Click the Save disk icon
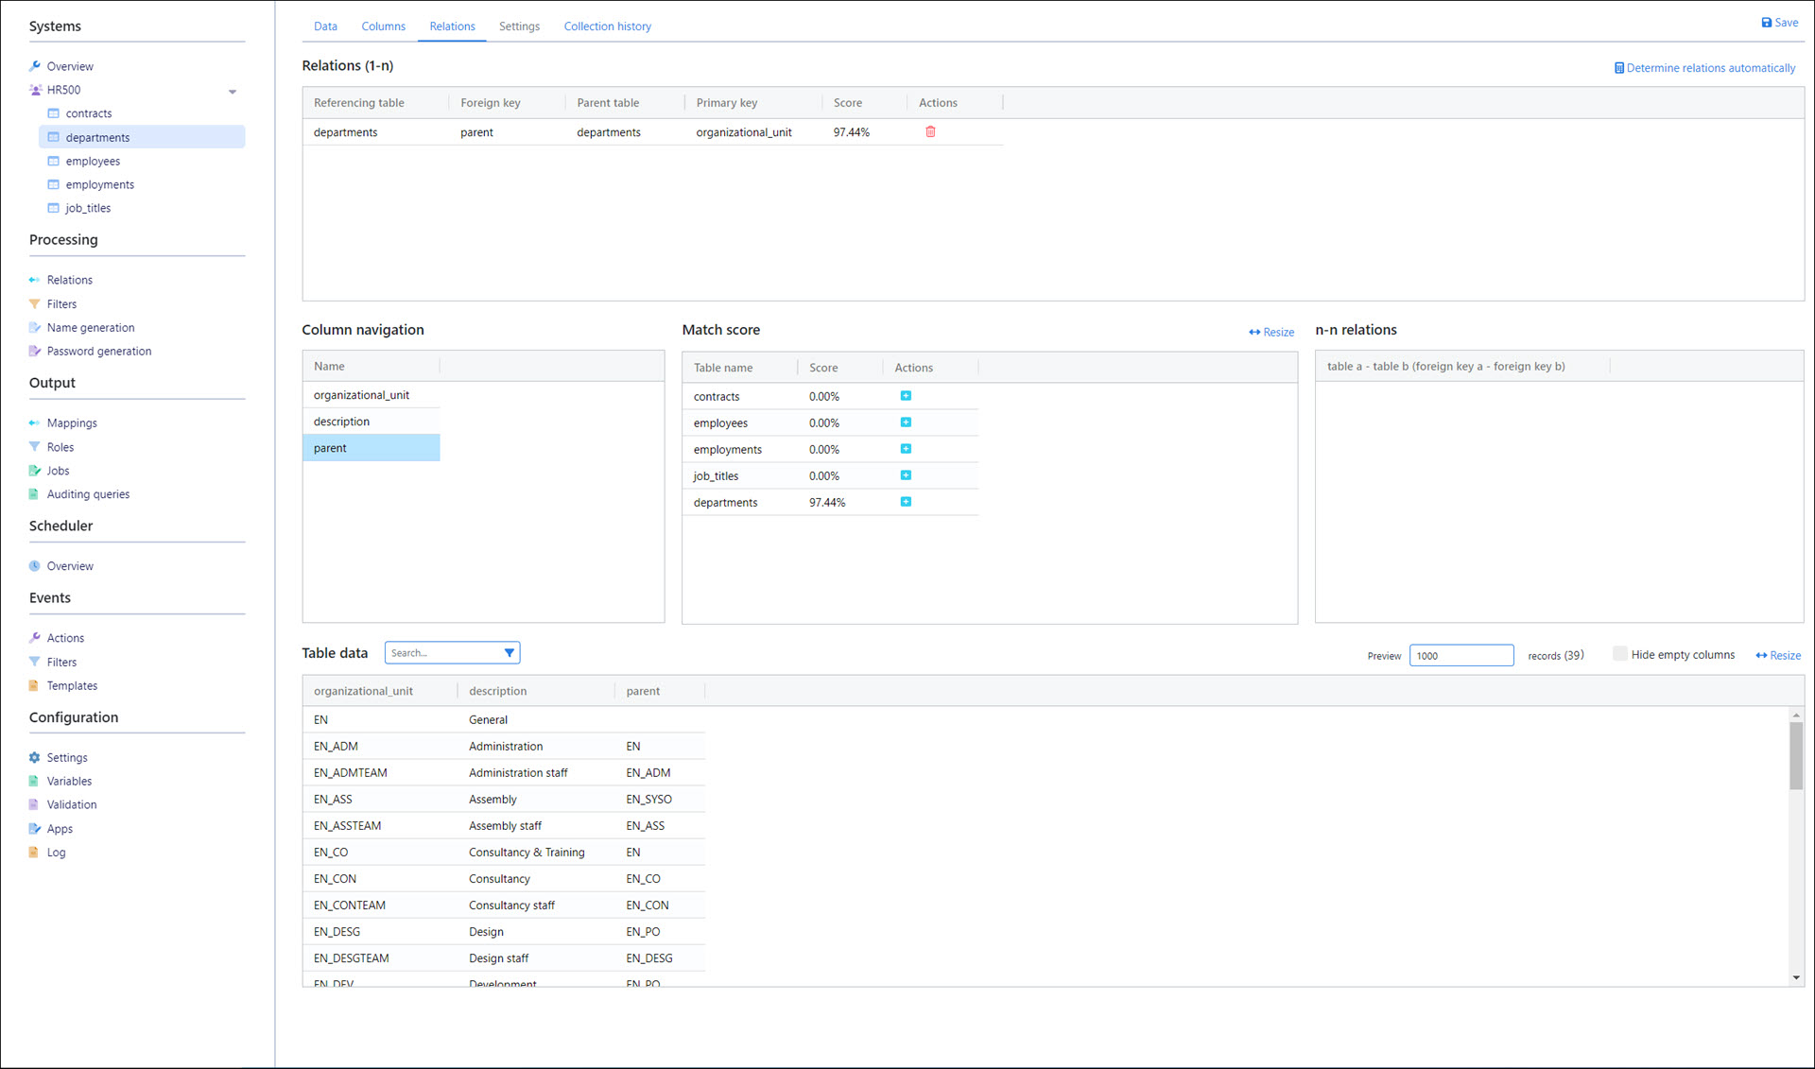The width and height of the screenshot is (1815, 1069). 1767,23
